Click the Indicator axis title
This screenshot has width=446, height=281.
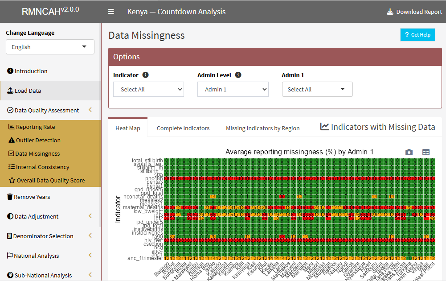click(x=118, y=209)
